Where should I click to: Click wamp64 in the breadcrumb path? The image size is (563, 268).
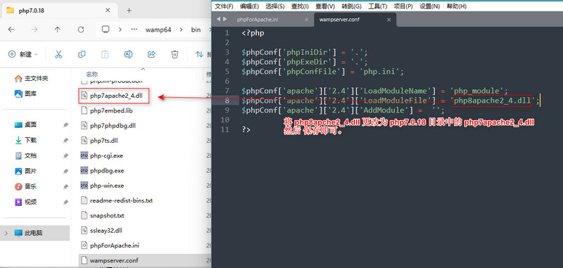pos(158,30)
